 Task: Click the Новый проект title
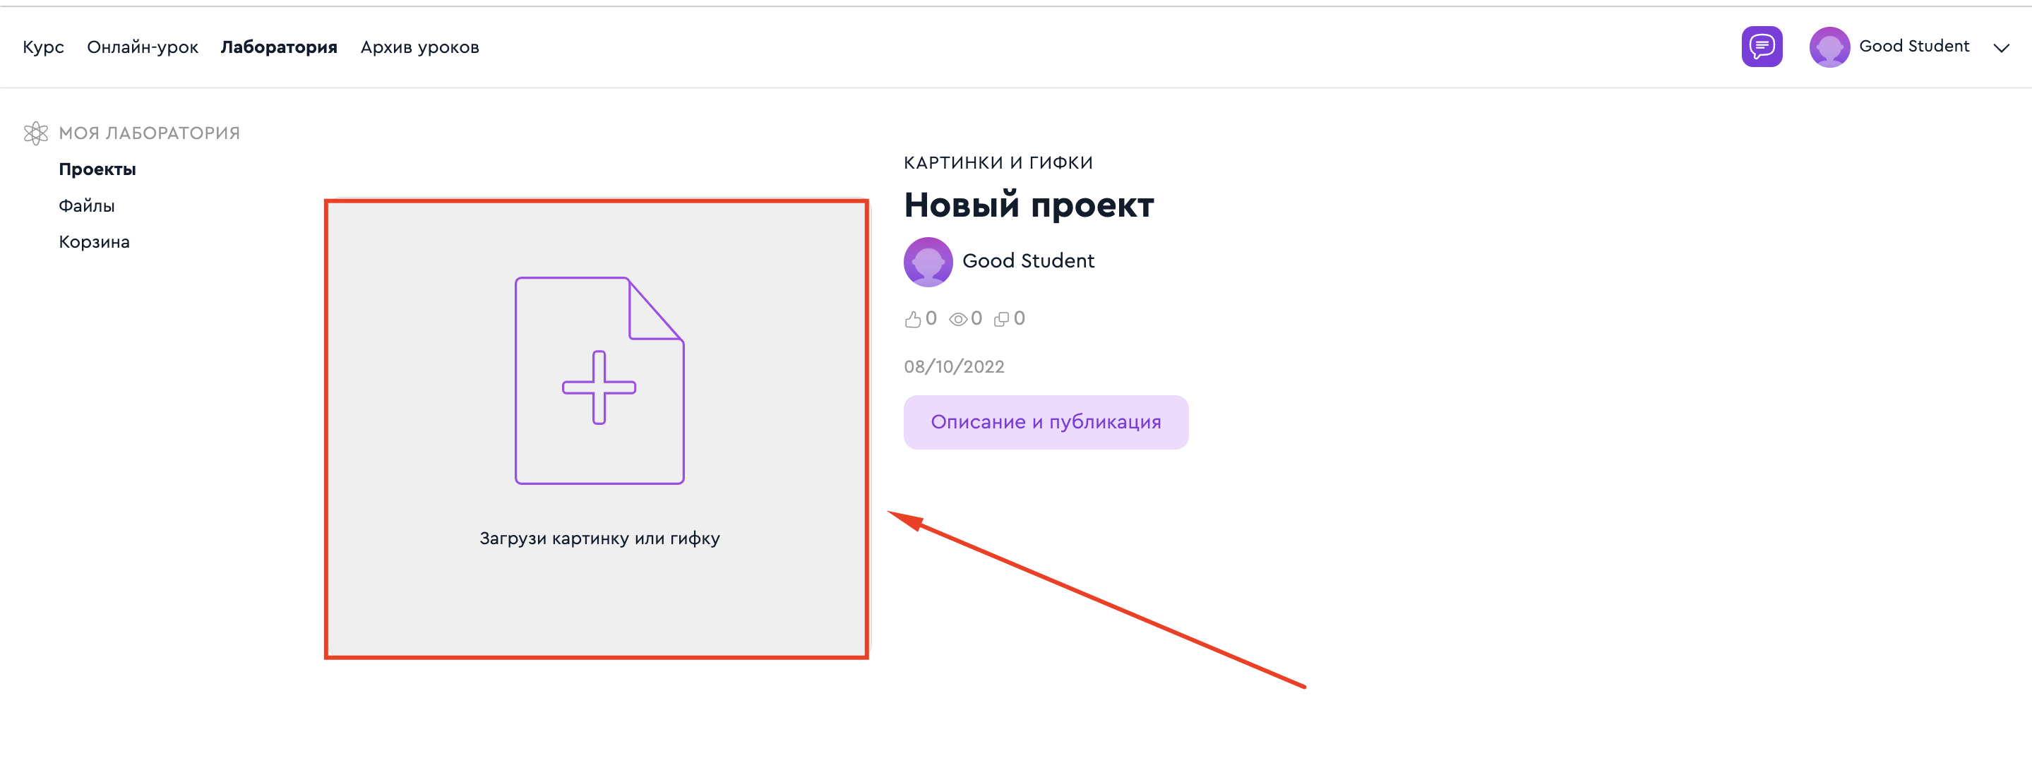1029,205
